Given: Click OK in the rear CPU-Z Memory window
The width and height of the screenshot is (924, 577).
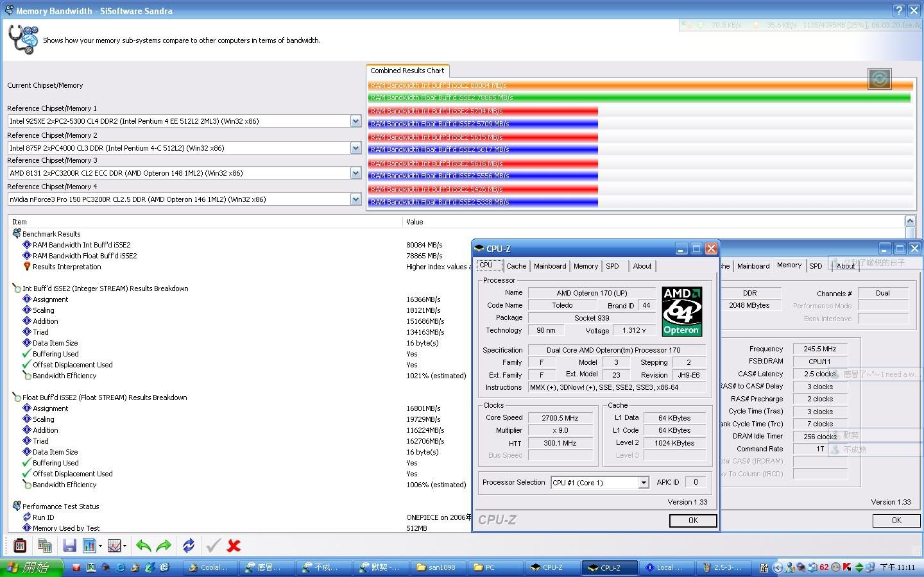Looking at the screenshot, I should pos(896,521).
